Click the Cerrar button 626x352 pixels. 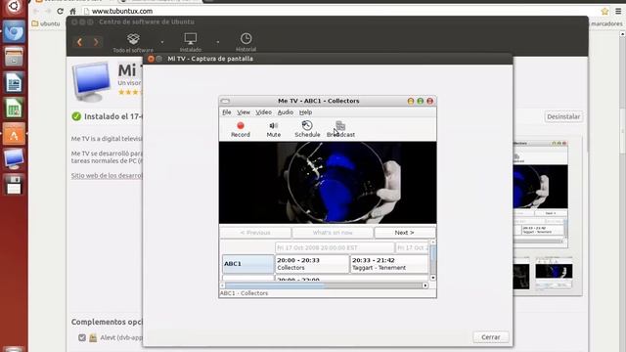pos(491,337)
